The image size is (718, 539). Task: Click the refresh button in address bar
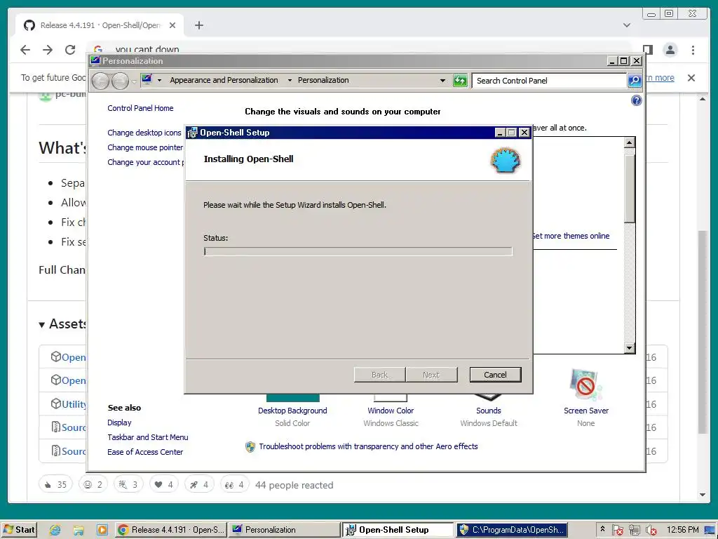460,81
